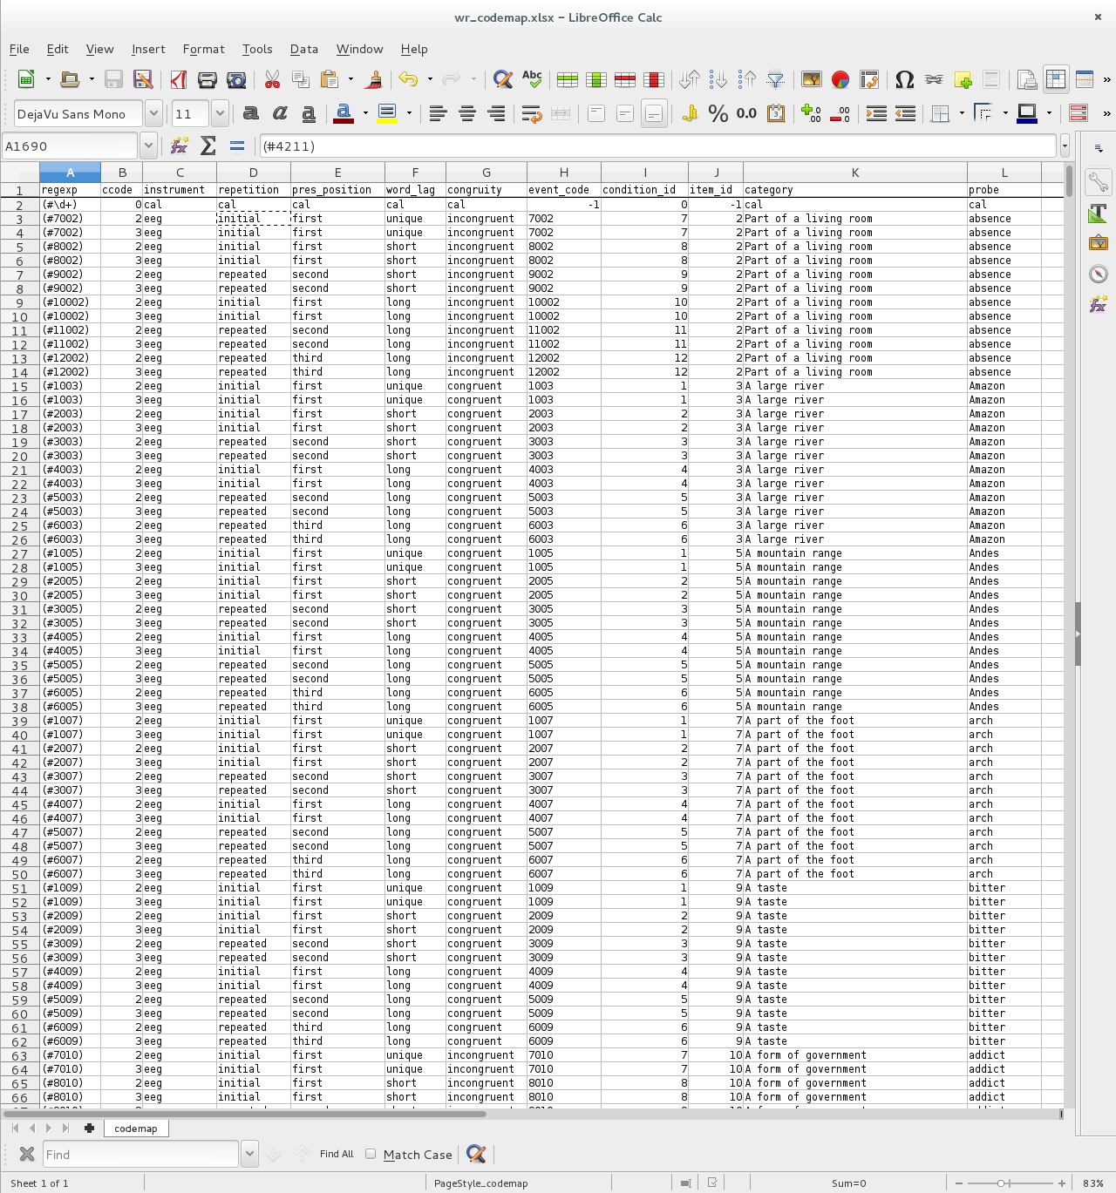The image size is (1116, 1193).
Task: Expand the formula bar arrow
Action: (1065, 146)
